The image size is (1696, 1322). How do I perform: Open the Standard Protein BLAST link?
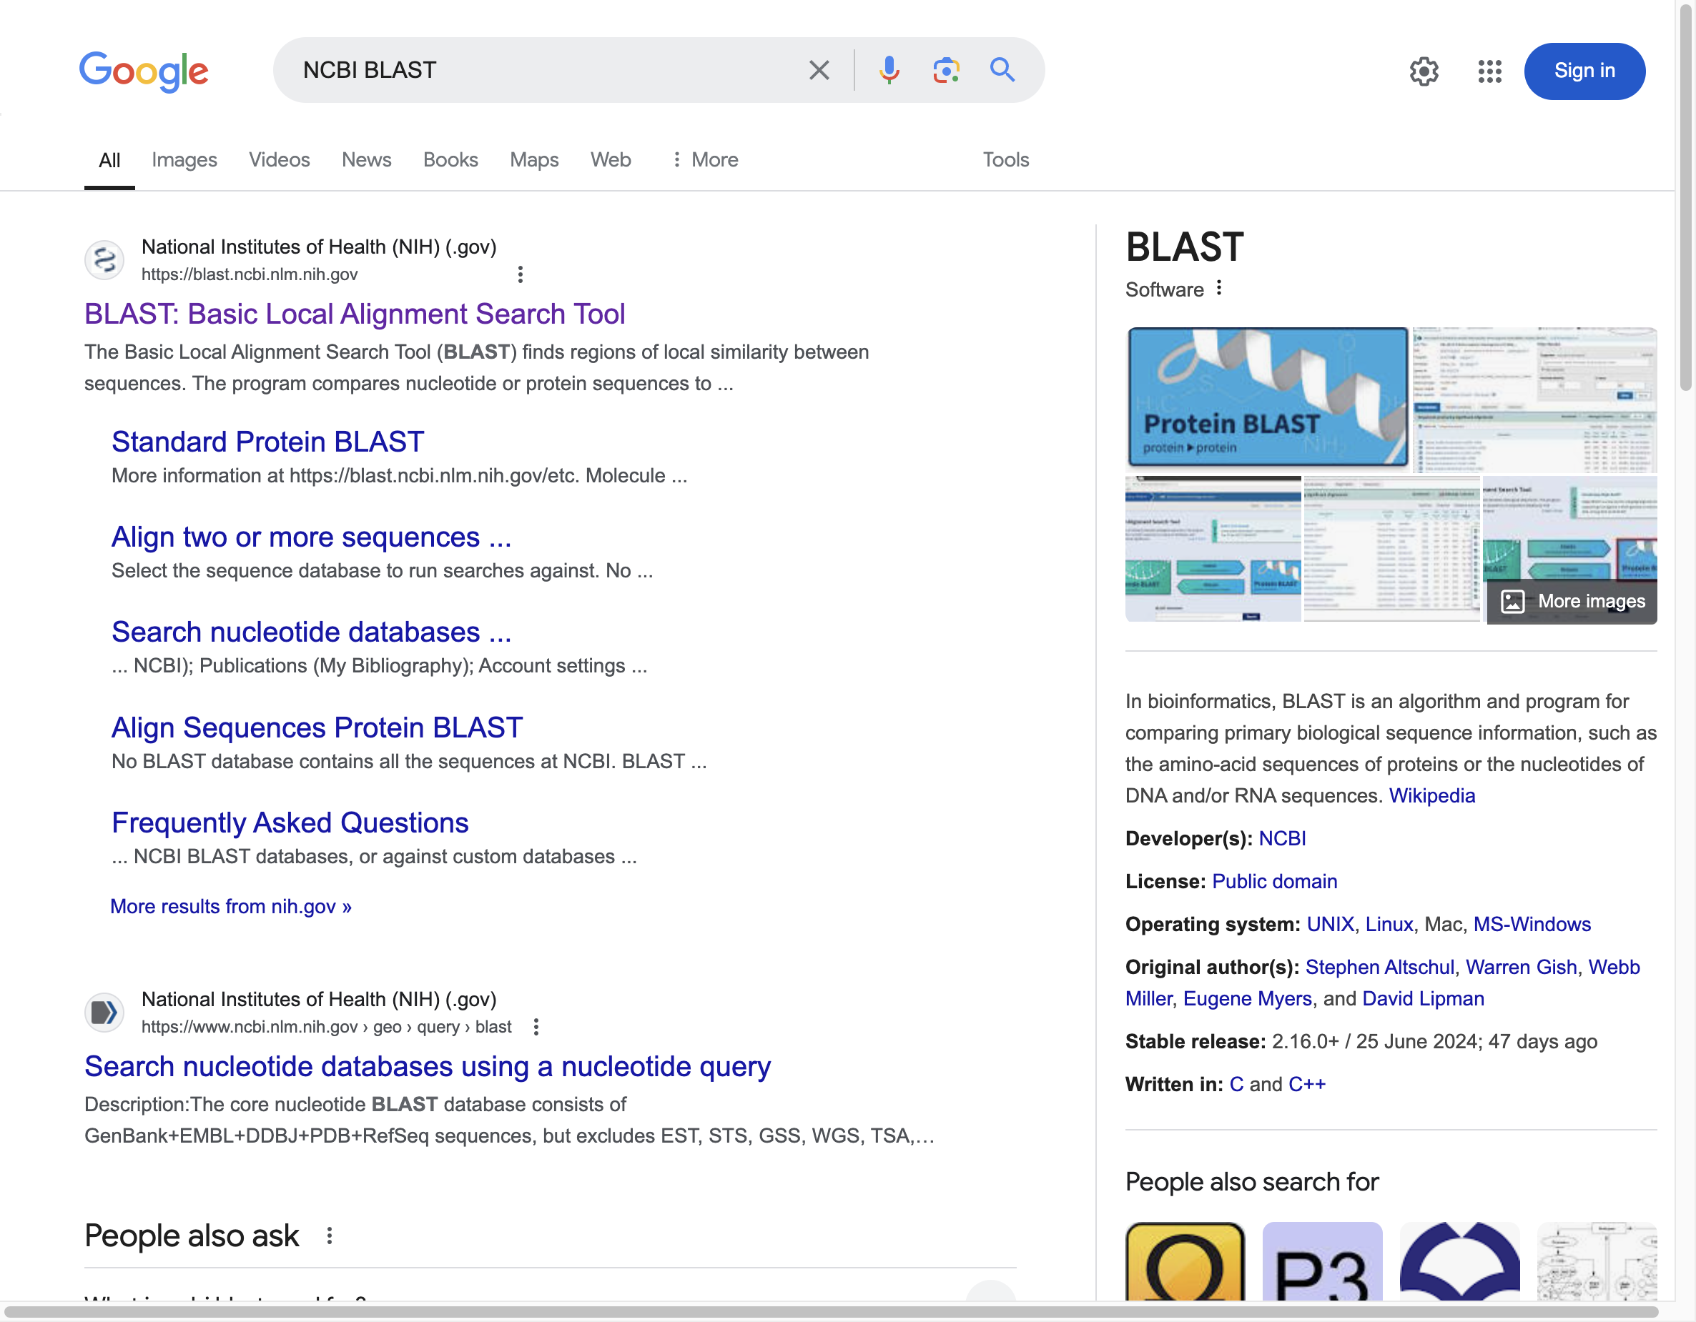click(268, 442)
